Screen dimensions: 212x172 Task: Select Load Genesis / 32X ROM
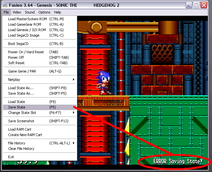40,30
